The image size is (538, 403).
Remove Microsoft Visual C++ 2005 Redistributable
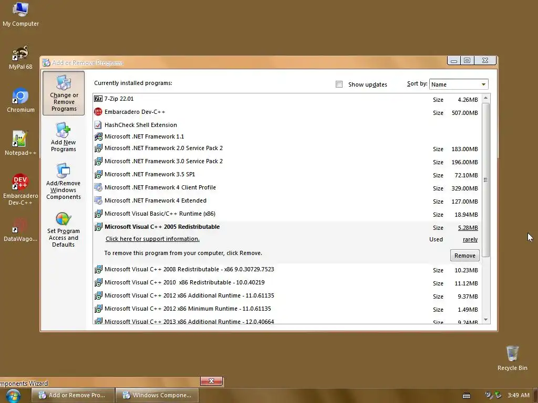464,256
